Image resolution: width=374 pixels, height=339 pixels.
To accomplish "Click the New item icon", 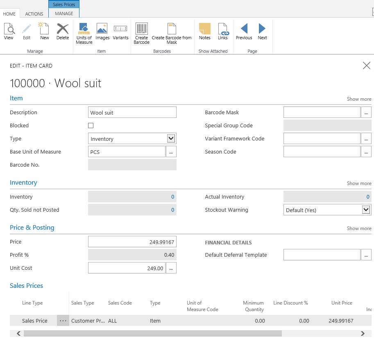I will (x=44, y=32).
